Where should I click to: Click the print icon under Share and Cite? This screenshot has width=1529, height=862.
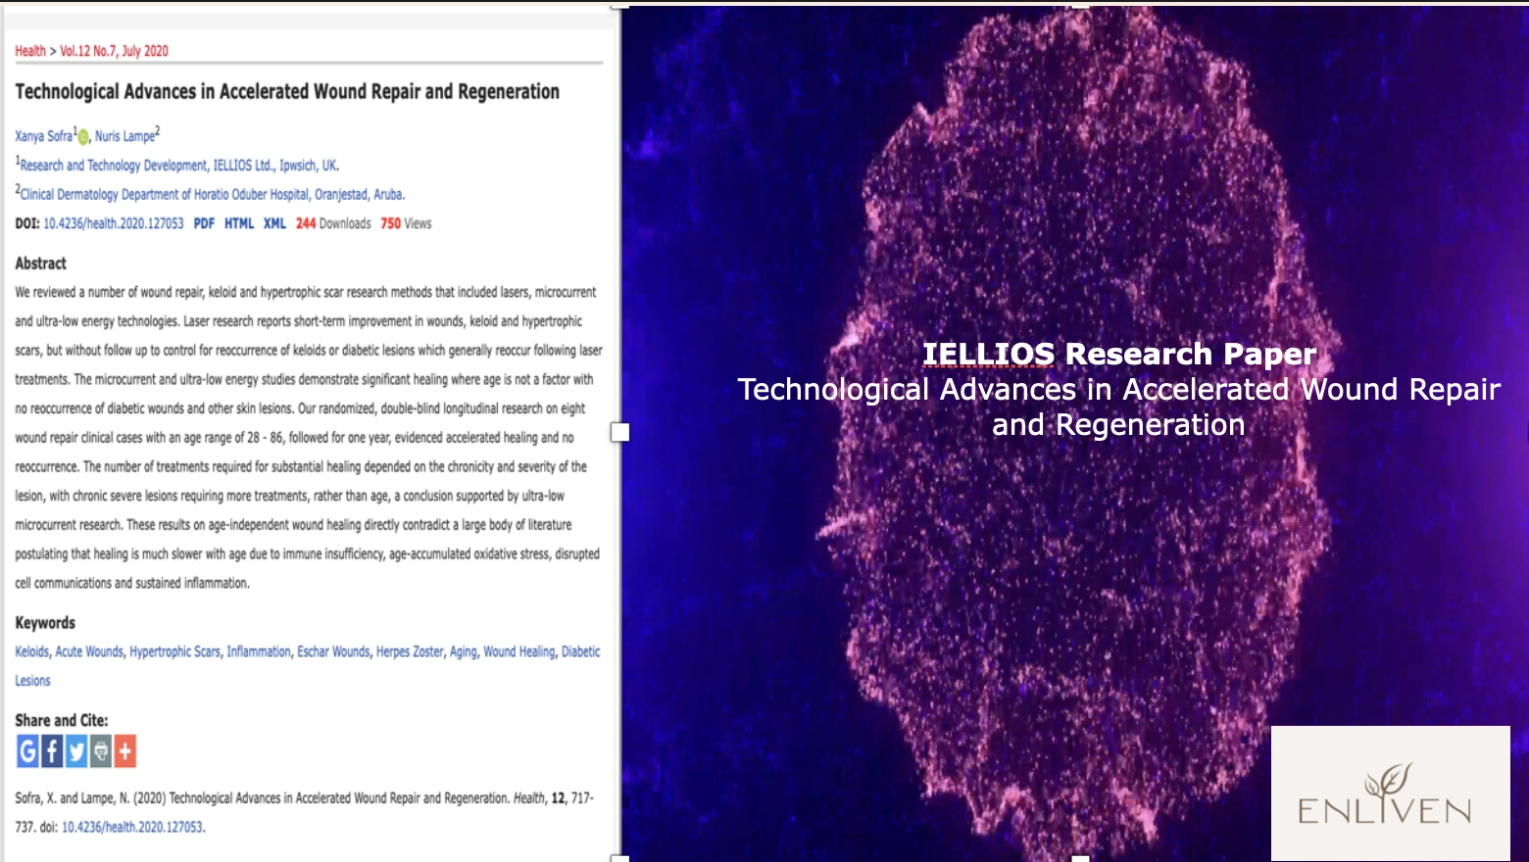[100, 751]
